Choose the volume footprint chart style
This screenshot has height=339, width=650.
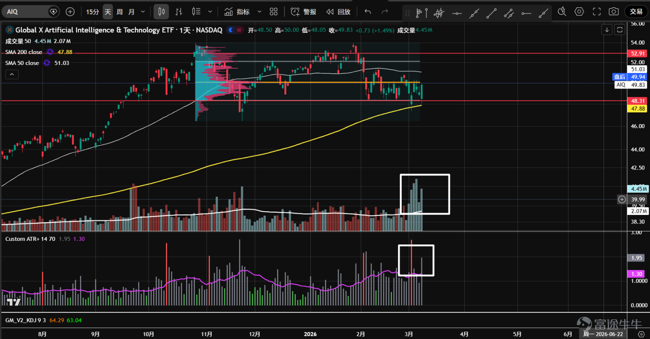pyautogui.click(x=196, y=12)
